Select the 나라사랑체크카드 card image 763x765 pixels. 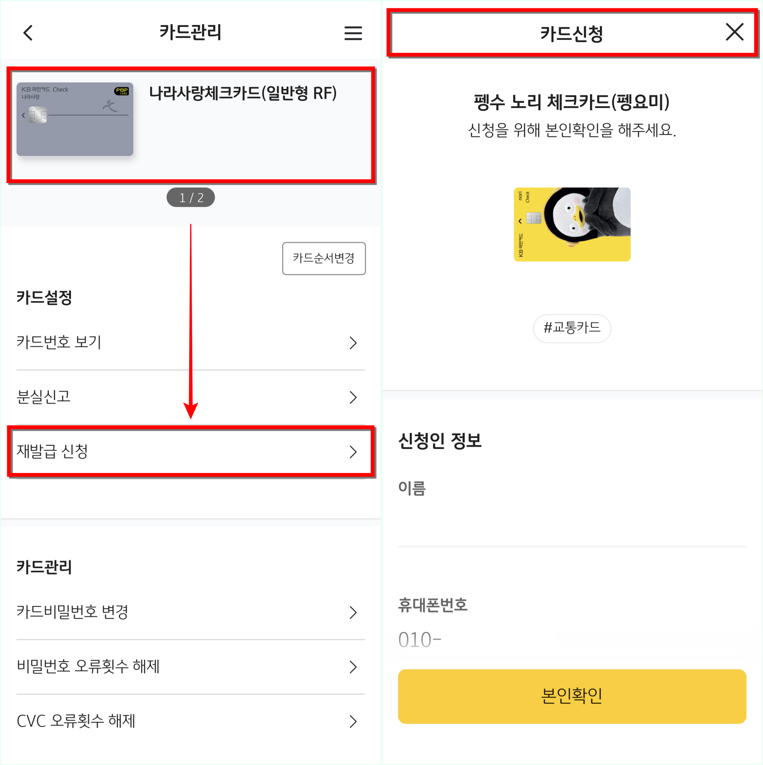click(x=76, y=118)
